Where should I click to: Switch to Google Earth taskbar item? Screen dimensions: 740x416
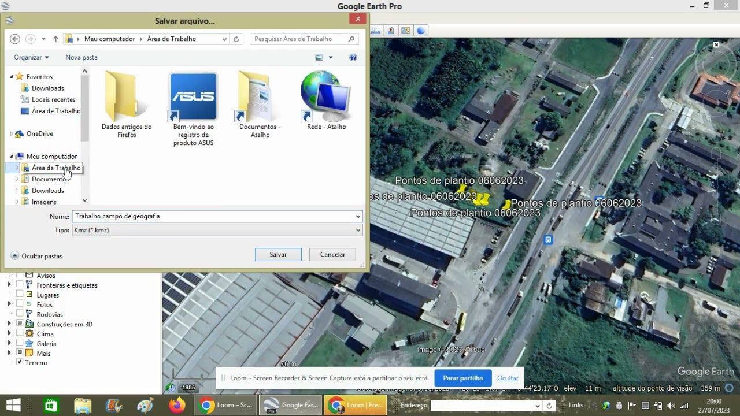pos(290,405)
